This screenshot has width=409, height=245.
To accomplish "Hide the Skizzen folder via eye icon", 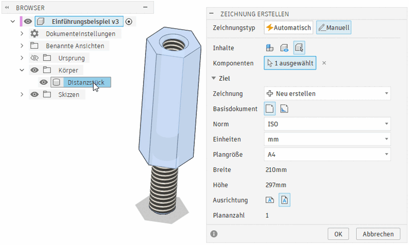I will click(34, 94).
